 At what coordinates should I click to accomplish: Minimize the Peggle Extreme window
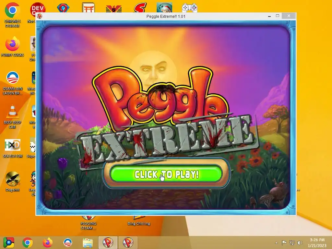coord(269,16)
